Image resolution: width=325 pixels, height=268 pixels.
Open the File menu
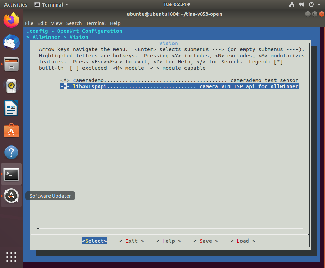click(x=29, y=23)
